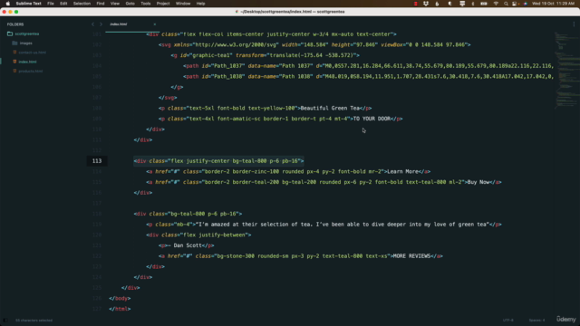This screenshot has height=326, width=580.
Task: Open the tab options menu at far right
Action: click(574, 24)
